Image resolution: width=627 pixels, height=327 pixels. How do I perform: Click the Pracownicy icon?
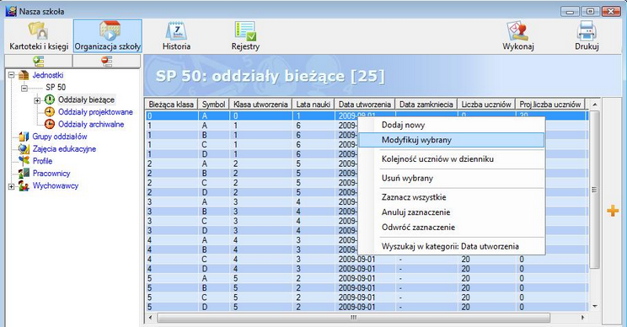point(24,174)
